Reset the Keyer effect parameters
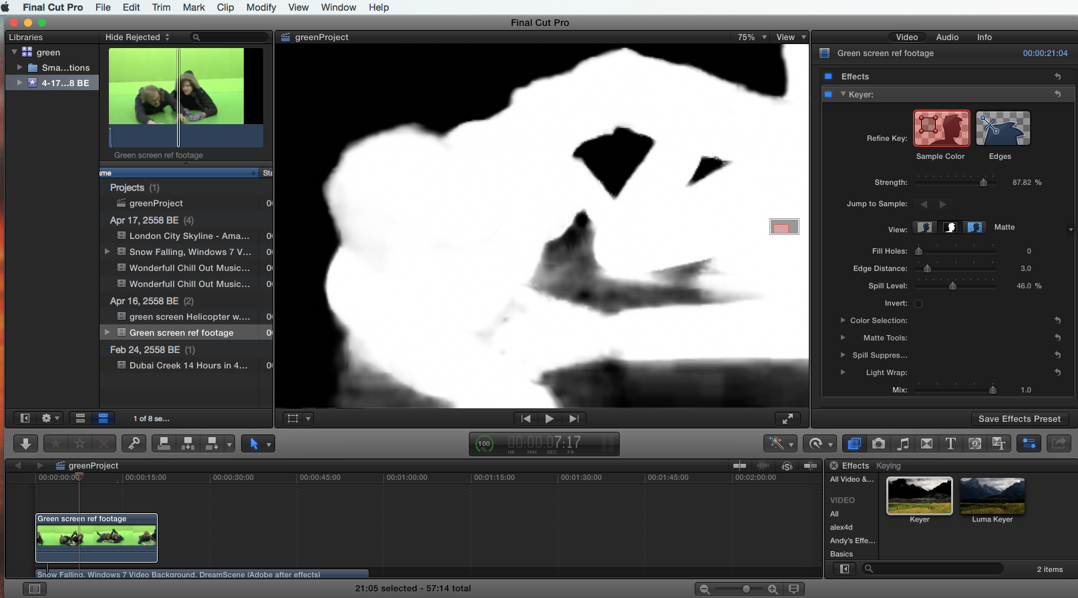Image resolution: width=1078 pixels, height=598 pixels. pos(1057,95)
